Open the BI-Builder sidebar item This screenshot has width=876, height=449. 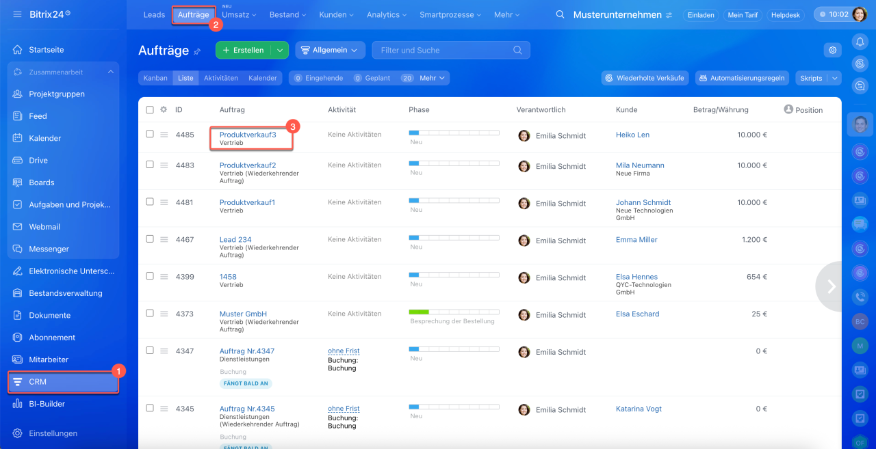pyautogui.click(x=47, y=404)
